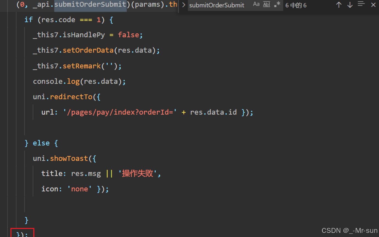Click icon: 'none' line
This screenshot has height=237, width=379.
(75, 189)
